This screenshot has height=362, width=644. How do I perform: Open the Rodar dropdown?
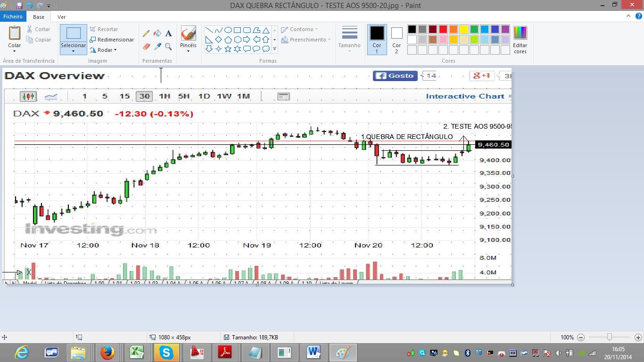(103, 50)
